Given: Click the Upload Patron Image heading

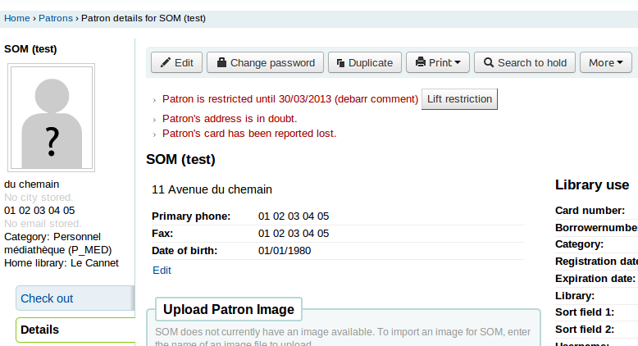Looking at the screenshot, I should pos(228,309).
